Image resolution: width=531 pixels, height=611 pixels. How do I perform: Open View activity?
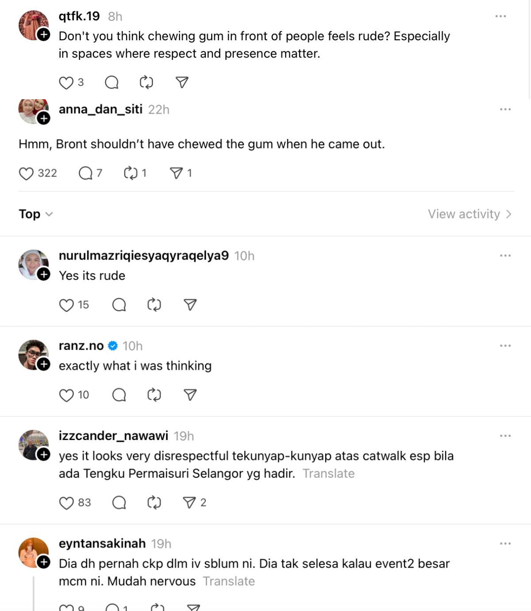[469, 214]
